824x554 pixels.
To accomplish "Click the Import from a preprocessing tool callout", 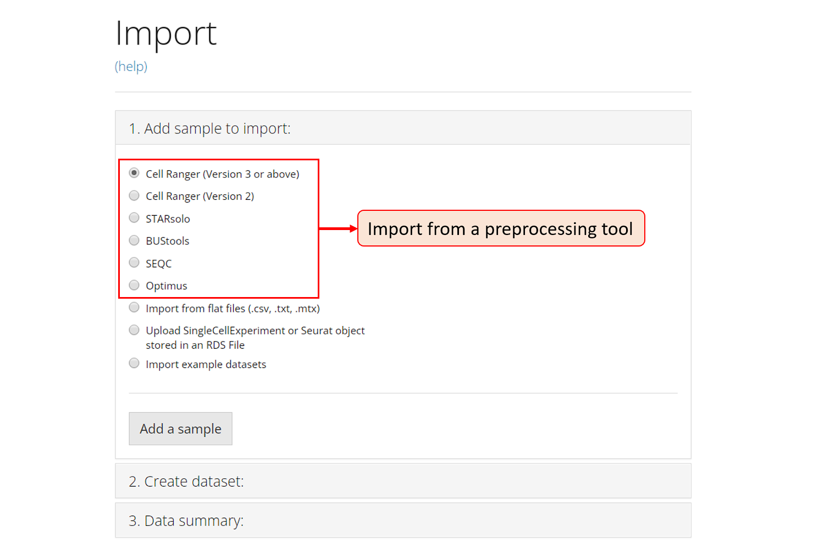I will [500, 228].
